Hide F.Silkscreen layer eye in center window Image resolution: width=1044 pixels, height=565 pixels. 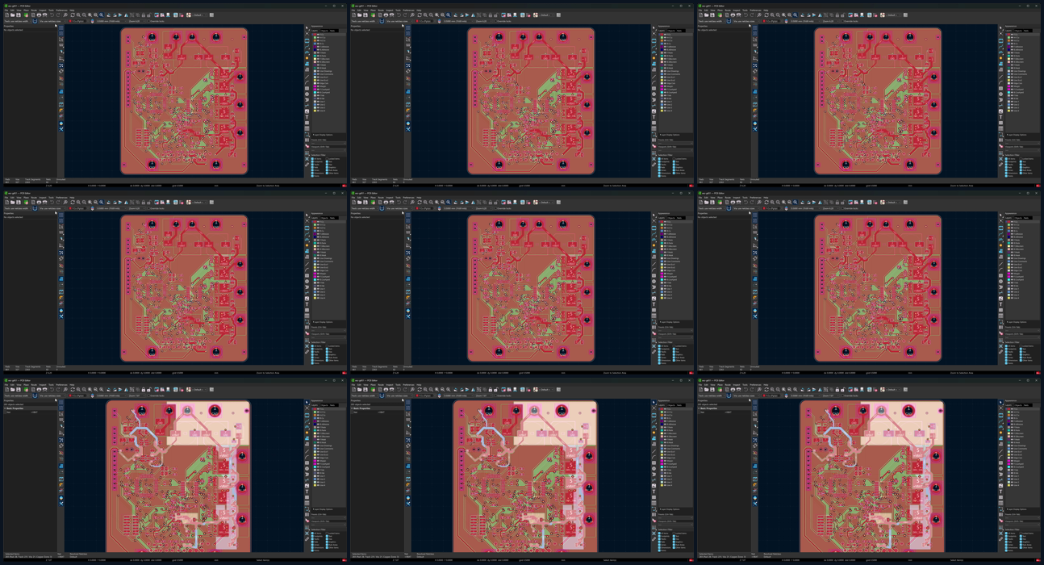pyautogui.click(x=665, y=246)
